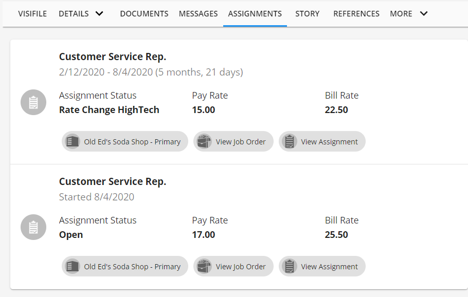
Task: Click the clipboard icon on the second View Assignment chip
Action: (290, 267)
